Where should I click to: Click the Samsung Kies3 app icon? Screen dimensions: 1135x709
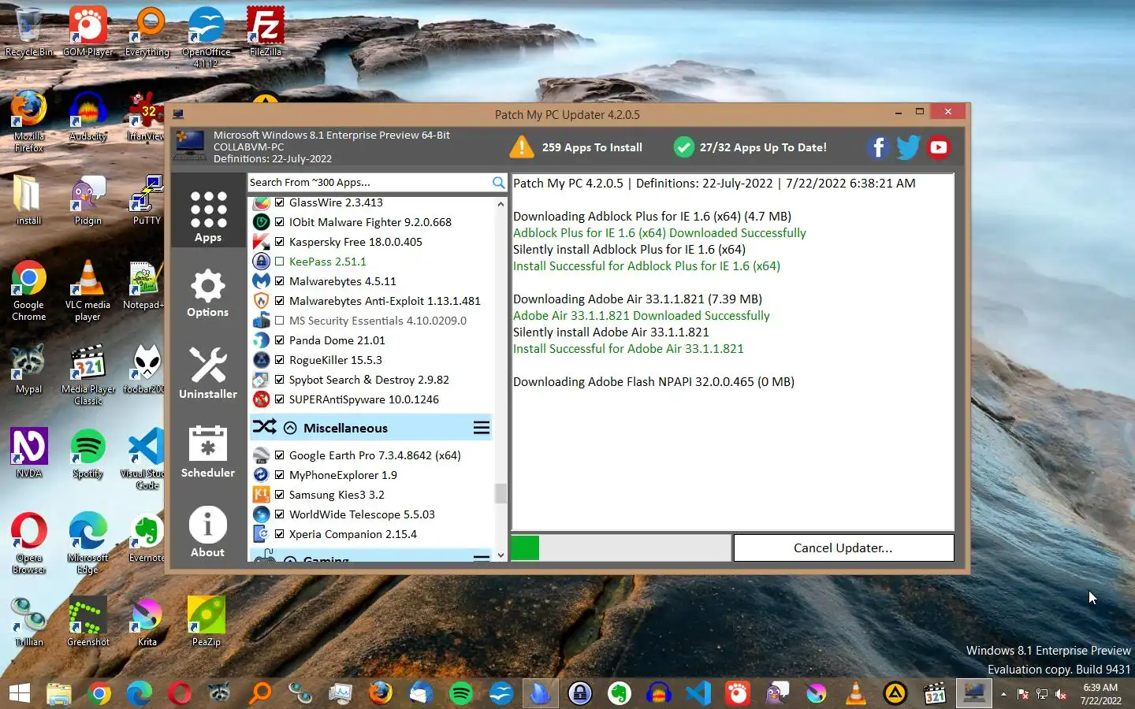[261, 495]
